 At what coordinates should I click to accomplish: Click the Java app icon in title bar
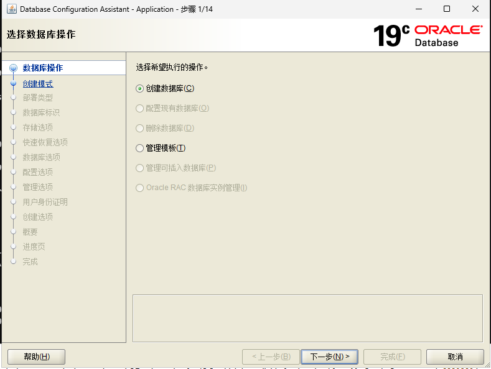point(12,9)
